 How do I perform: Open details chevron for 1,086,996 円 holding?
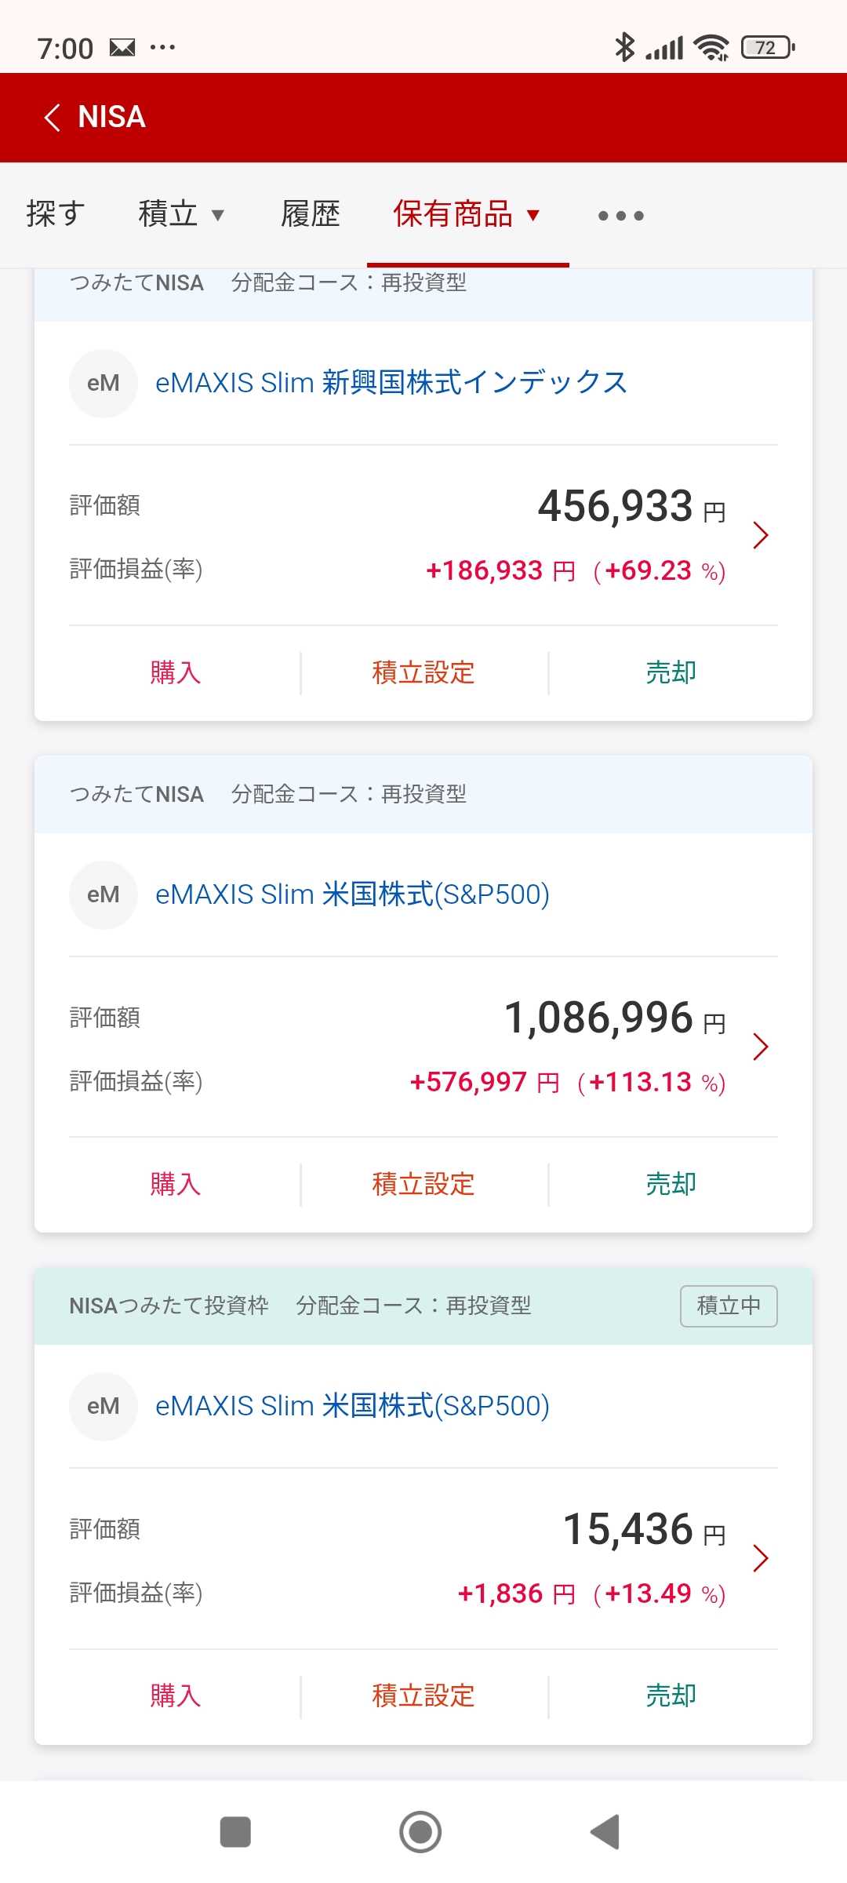pyautogui.click(x=759, y=1047)
